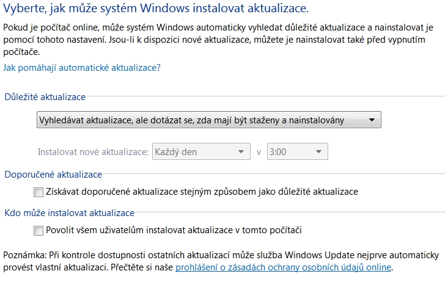Viewport: 448px width, 282px height.
Task: Click the 'v' label between the two dropdowns
Action: 259,152
